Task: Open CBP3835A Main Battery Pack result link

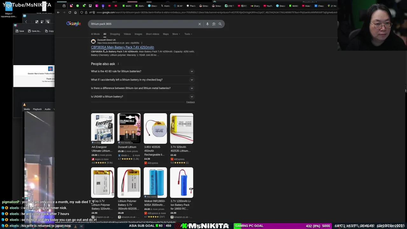Action: pos(122,47)
